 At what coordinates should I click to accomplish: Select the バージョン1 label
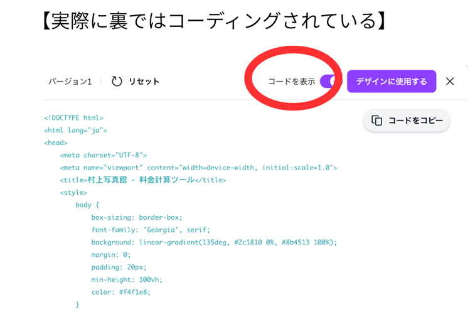70,82
